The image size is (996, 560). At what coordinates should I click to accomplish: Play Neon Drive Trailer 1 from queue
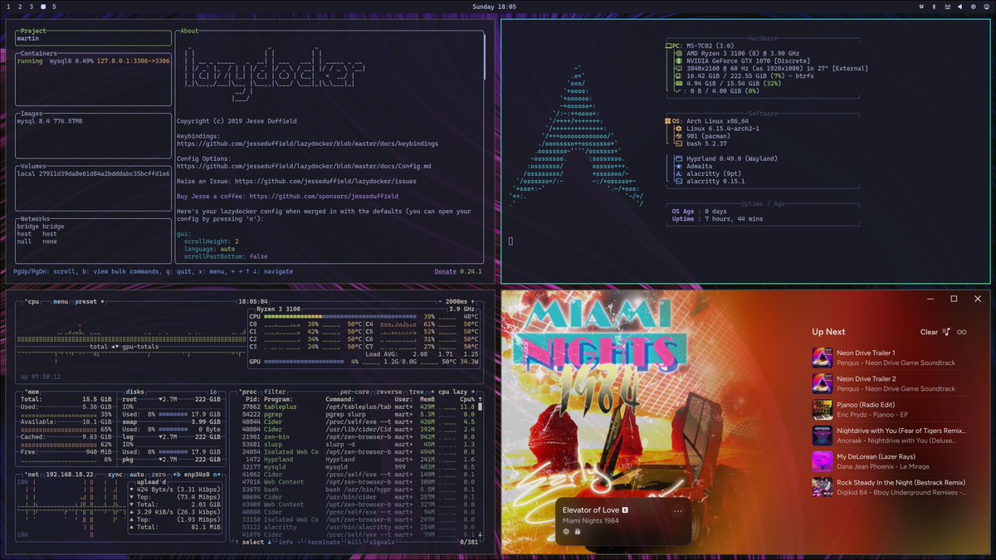pos(890,358)
